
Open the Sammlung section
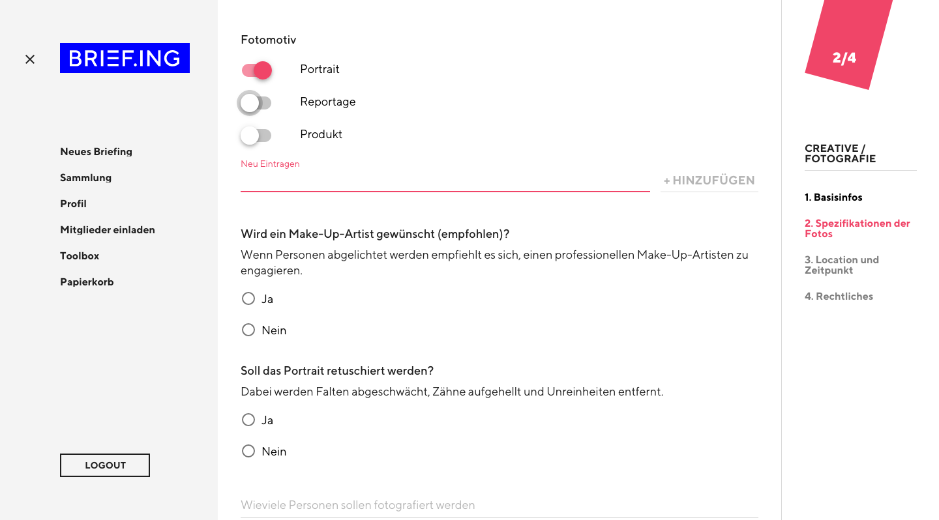(86, 177)
